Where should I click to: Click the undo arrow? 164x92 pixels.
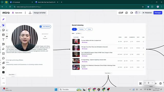coord(3,78)
